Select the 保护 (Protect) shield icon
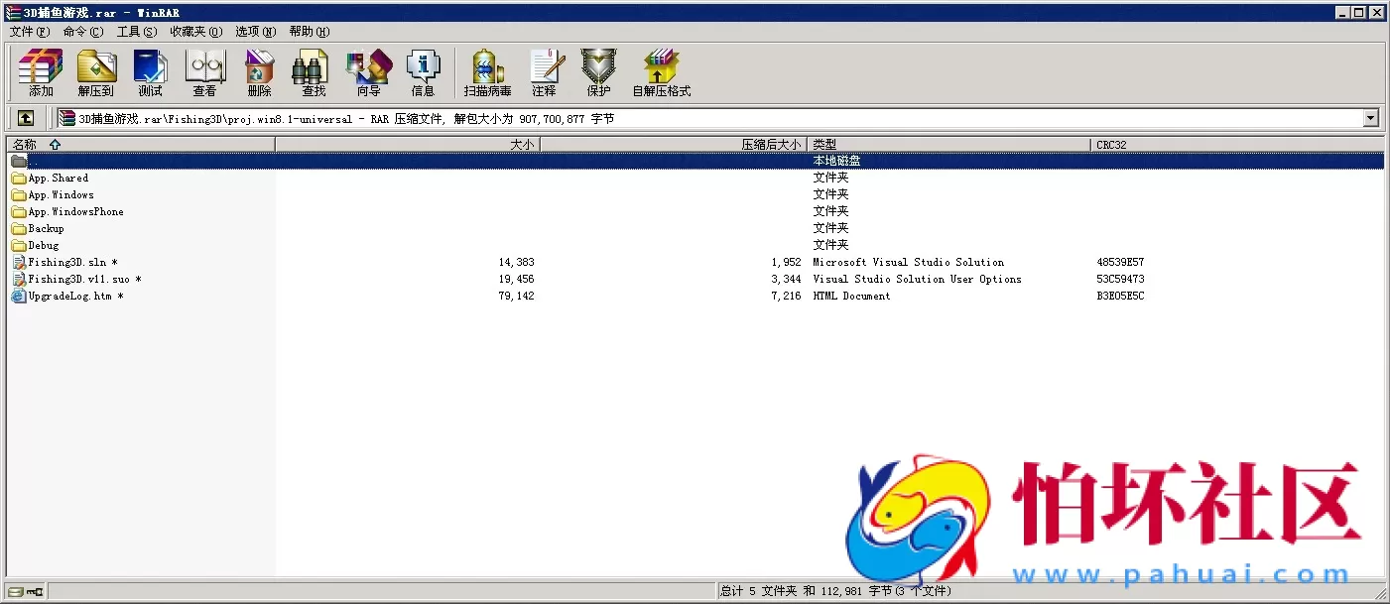The image size is (1390, 604). coord(598,72)
